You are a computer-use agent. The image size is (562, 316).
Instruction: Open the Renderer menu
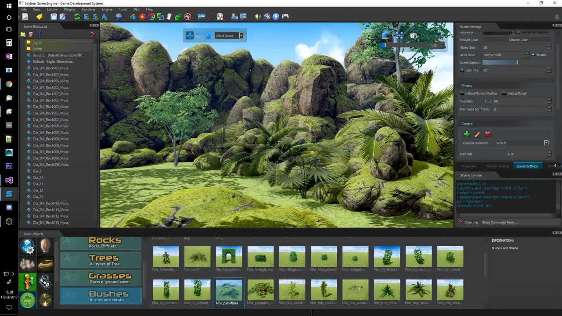tap(88, 9)
